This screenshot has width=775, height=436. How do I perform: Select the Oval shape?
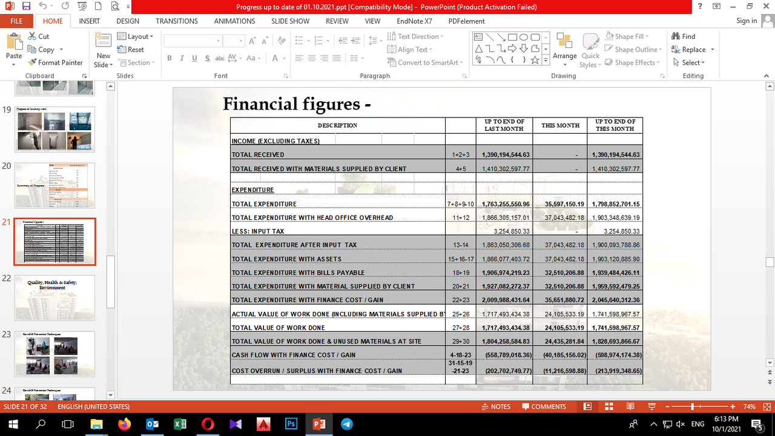coord(524,37)
